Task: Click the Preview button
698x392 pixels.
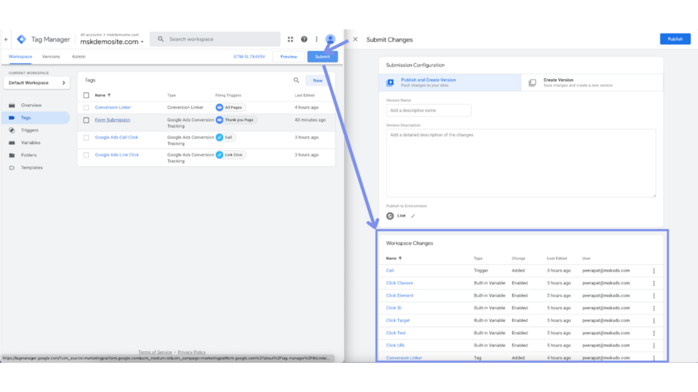Action: (288, 56)
